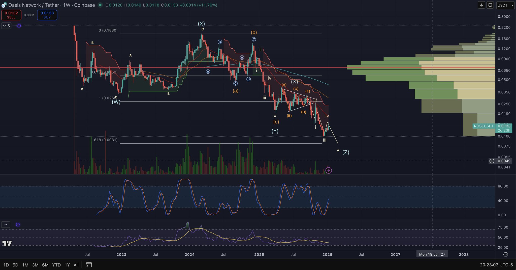516x270 pixels.
Task: Click the 0 (0.1830) Fibonacci level label
Action: click(108, 30)
